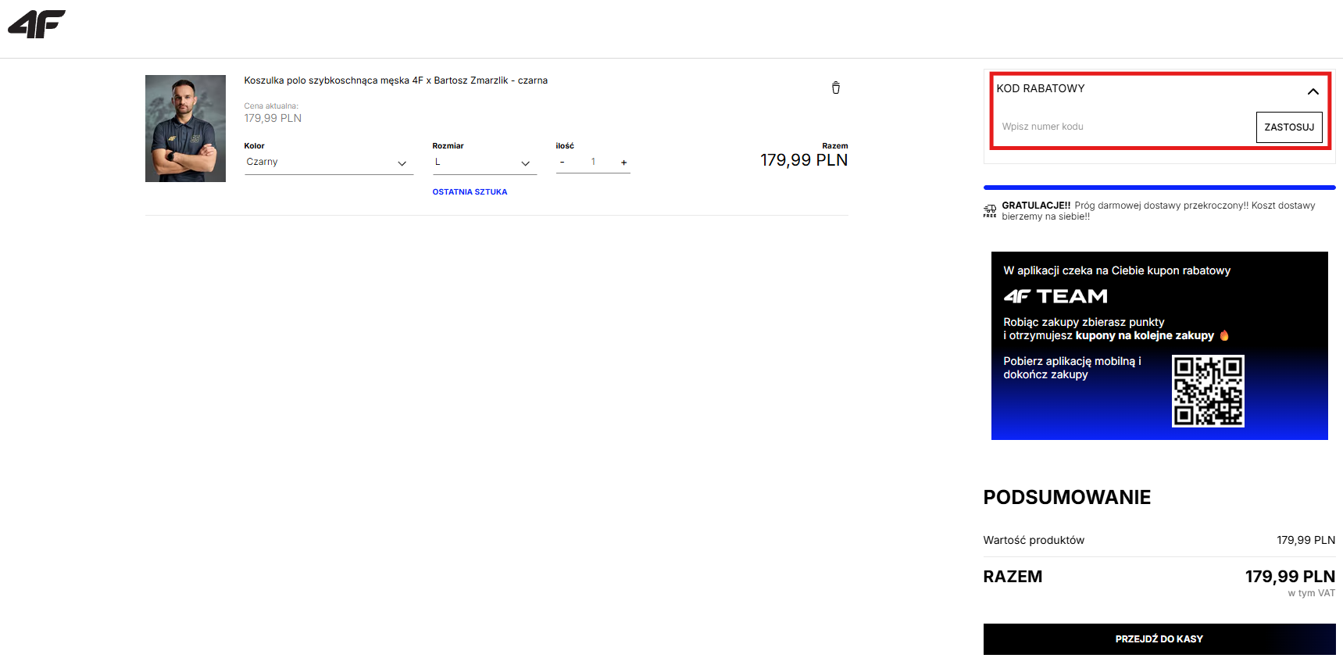Viewport: 1343px width, 658px height.
Task: Click the blue free-delivery progress bar
Action: (x=1159, y=188)
